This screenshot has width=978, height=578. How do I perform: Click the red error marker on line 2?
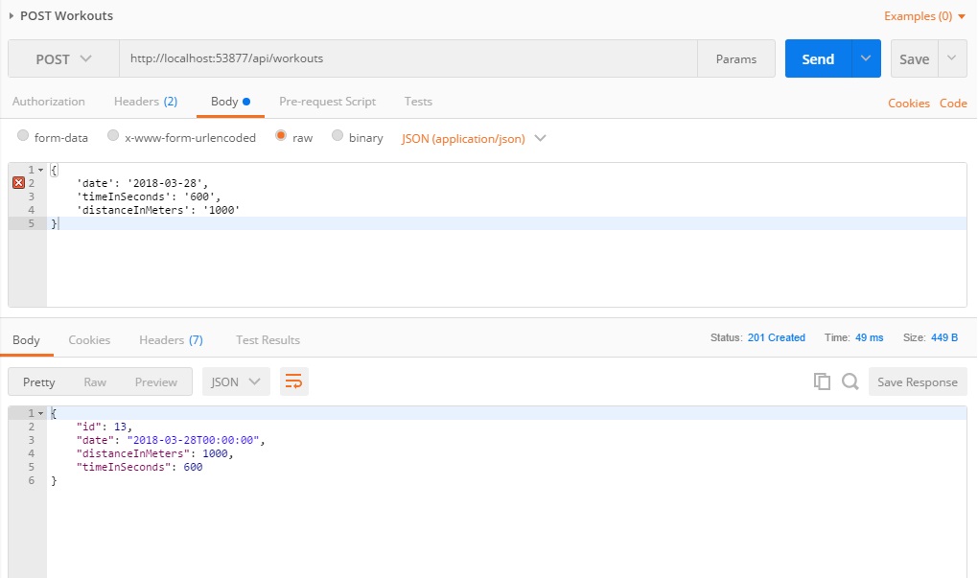pos(18,182)
